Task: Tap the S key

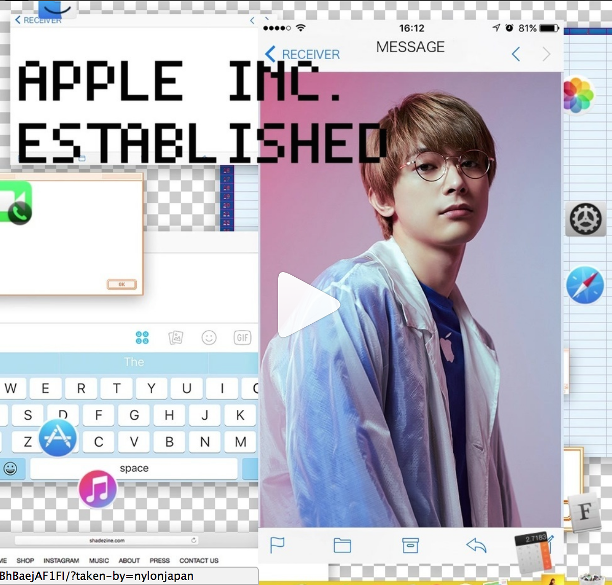Action: (28, 415)
